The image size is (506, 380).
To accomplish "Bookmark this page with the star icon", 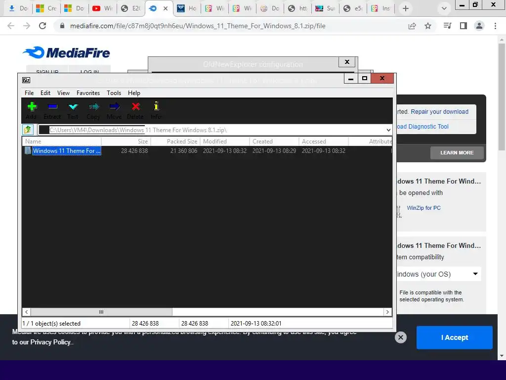I will click(428, 26).
